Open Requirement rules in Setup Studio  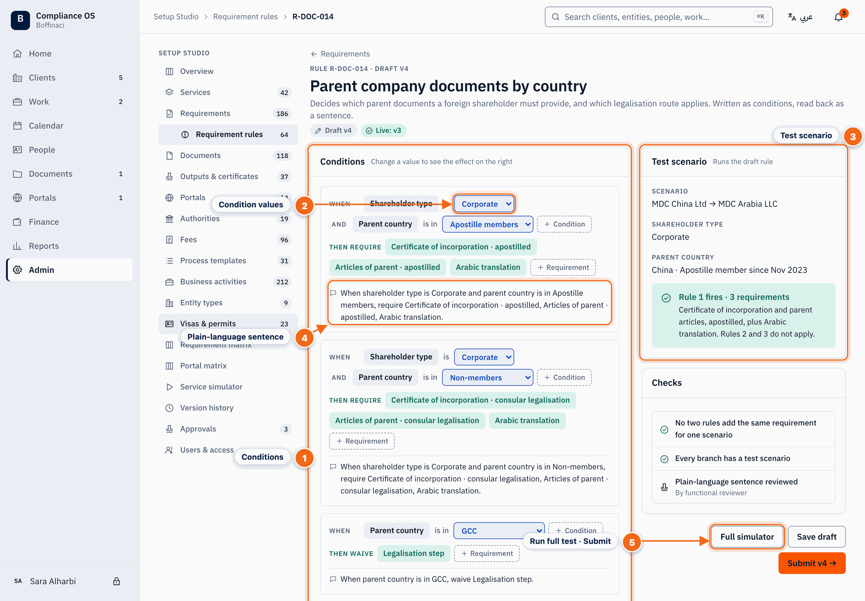[x=228, y=134]
